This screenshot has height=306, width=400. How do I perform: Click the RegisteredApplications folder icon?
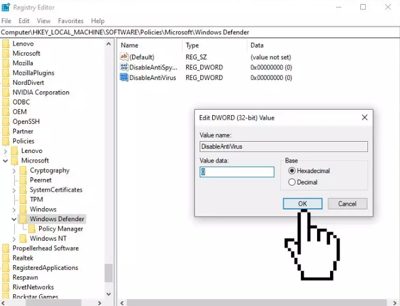pos(6,267)
